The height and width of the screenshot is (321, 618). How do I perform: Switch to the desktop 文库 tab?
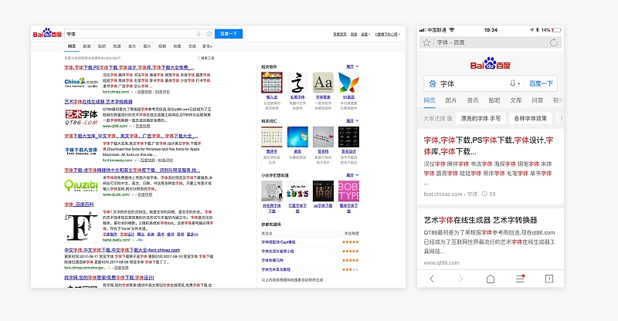click(x=192, y=46)
